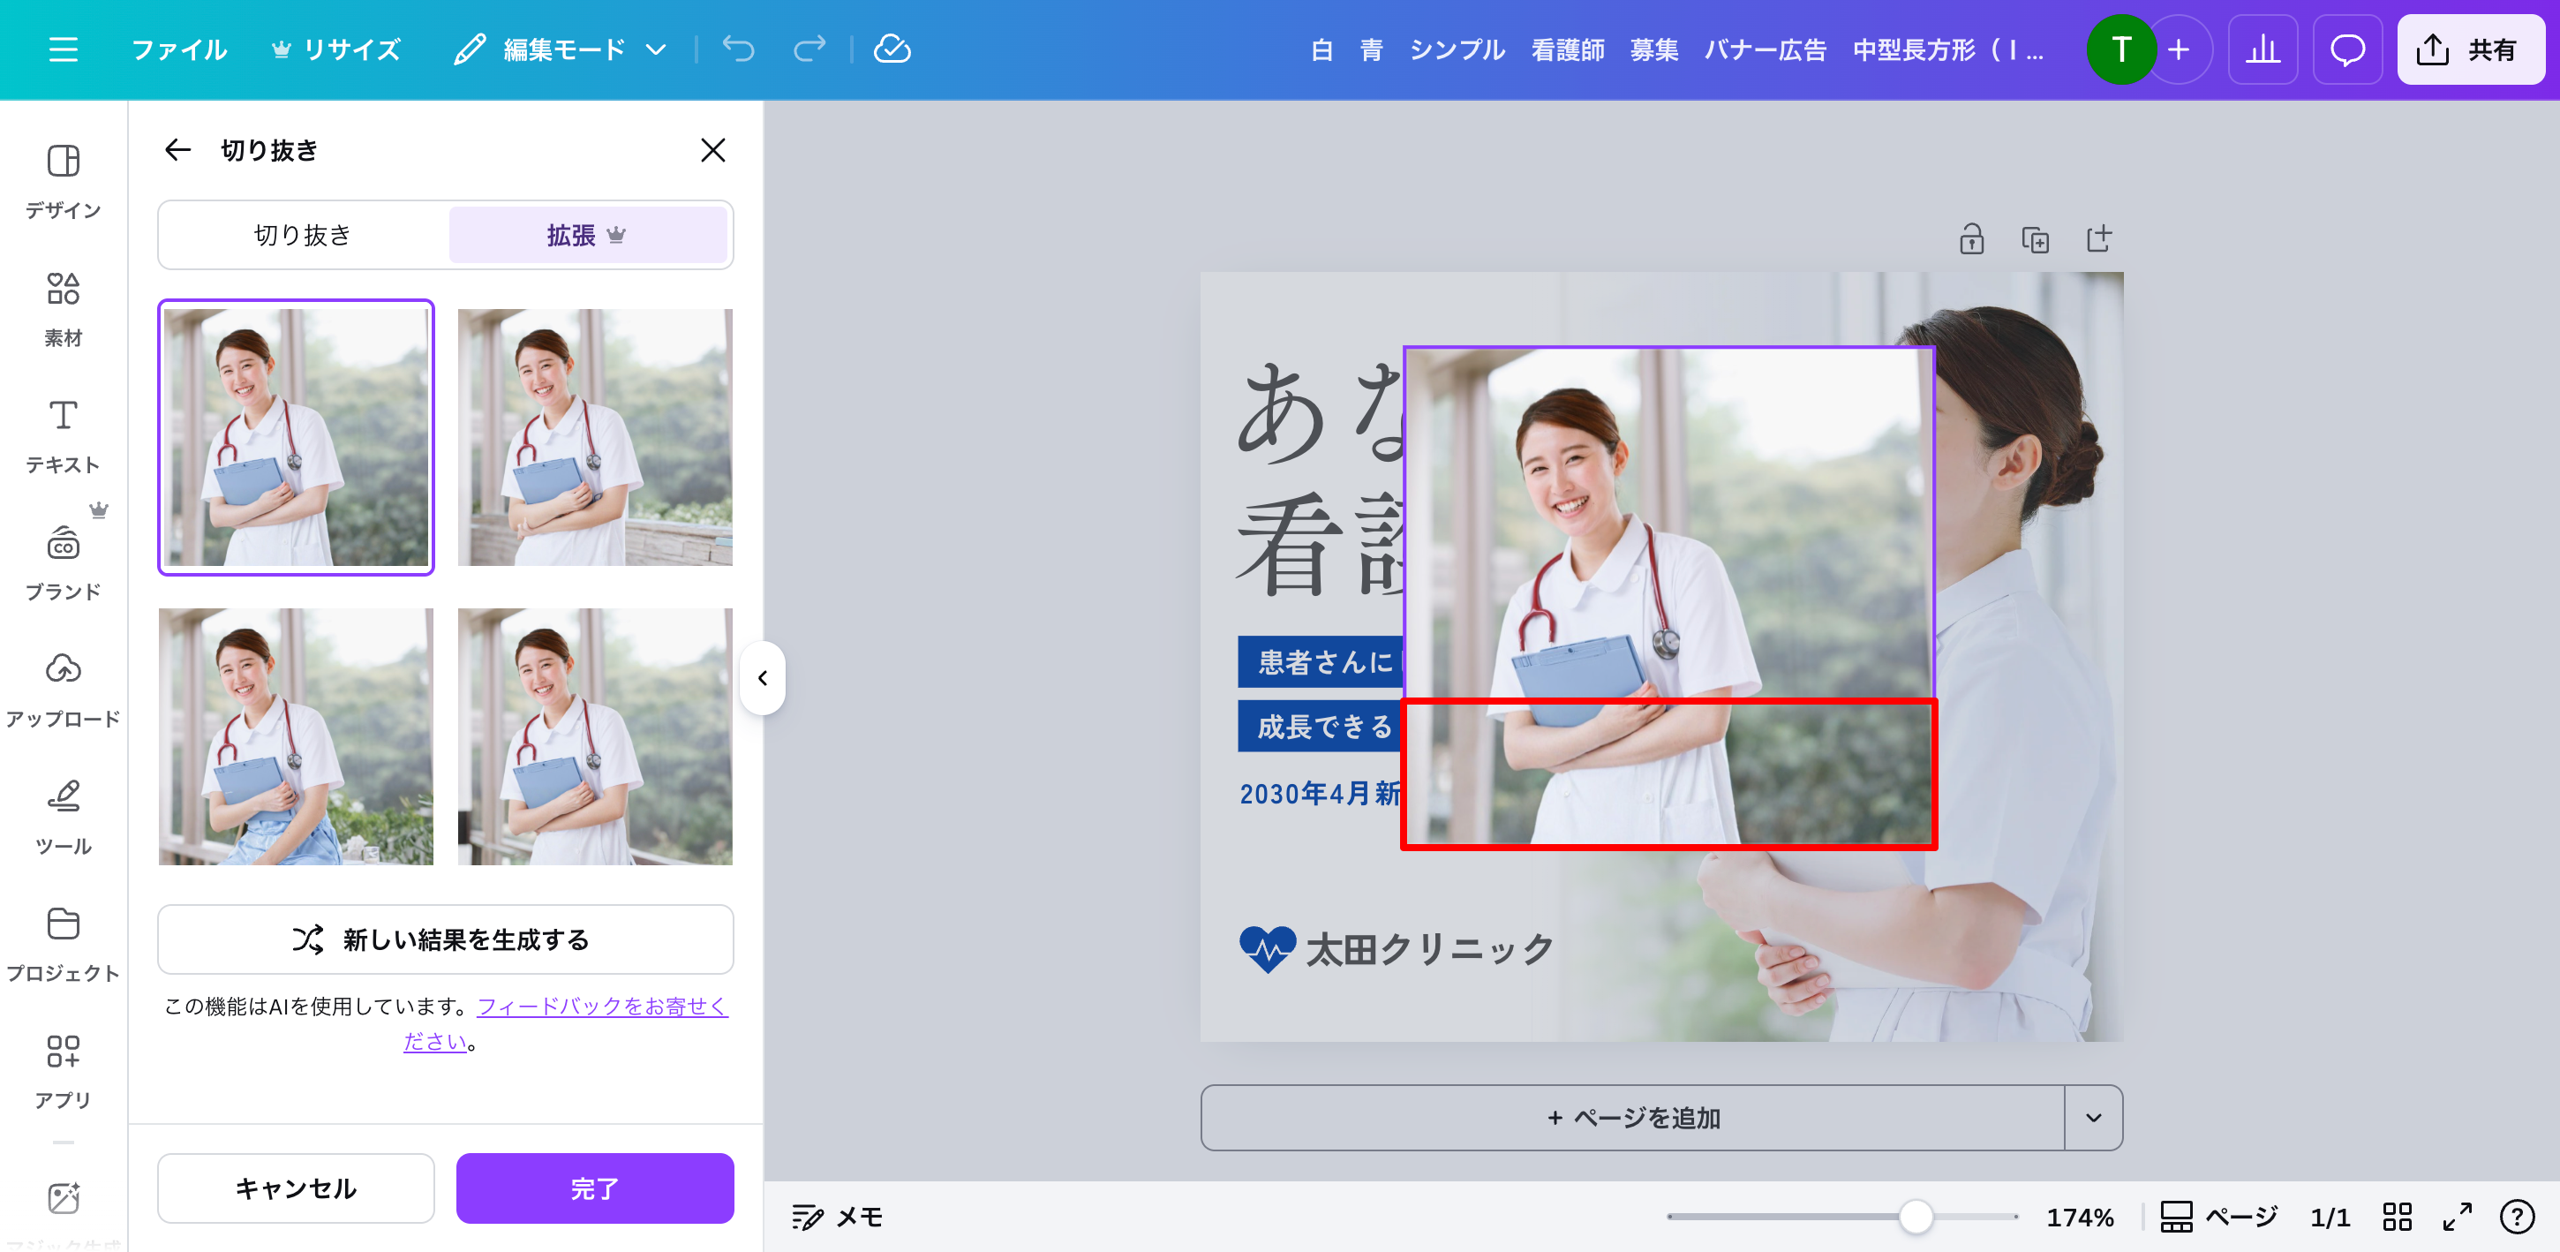Click the cloud save status icon
Viewport: 2560px width, 1252px height.
point(892,49)
